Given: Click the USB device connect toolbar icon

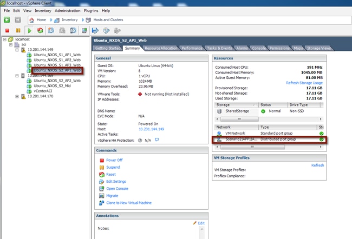Looking at the screenshot, I should [117, 30].
